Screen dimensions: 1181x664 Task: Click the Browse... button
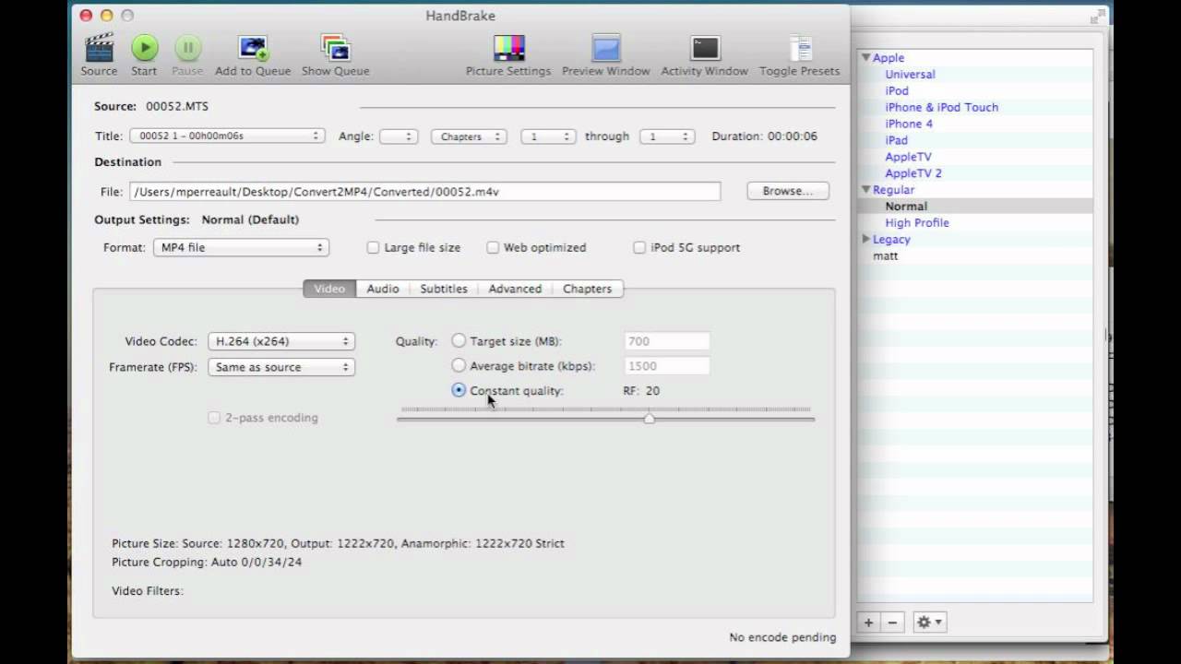(x=788, y=191)
